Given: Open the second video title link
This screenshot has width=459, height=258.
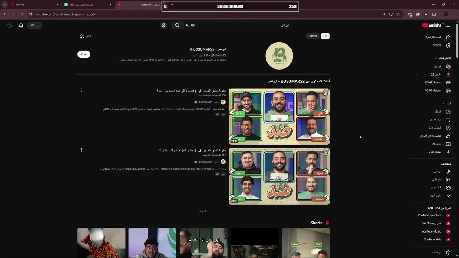Looking at the screenshot, I should pos(192,150).
